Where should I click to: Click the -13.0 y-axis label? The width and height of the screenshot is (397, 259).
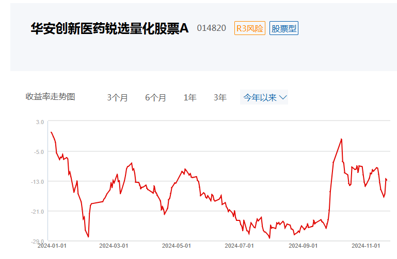(x=38, y=182)
